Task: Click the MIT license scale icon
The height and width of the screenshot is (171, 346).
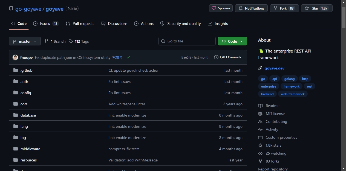Action: 260,114
